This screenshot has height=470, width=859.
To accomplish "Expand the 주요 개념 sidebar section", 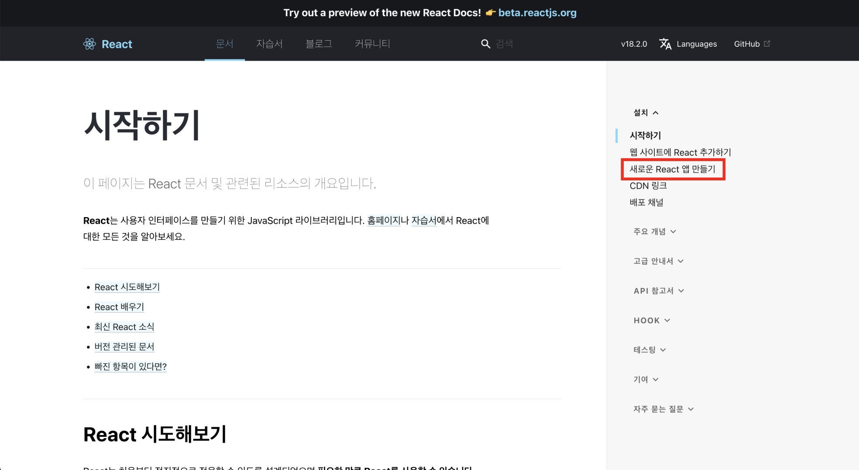I will coord(655,232).
